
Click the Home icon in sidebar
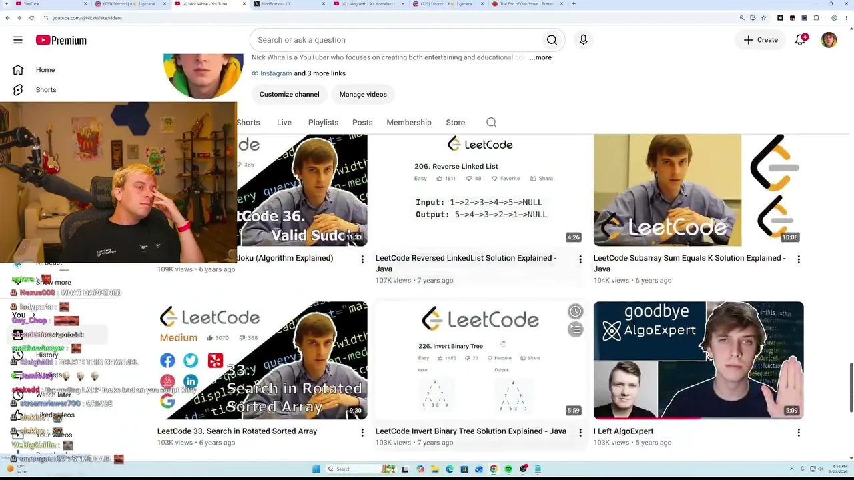[x=18, y=70]
